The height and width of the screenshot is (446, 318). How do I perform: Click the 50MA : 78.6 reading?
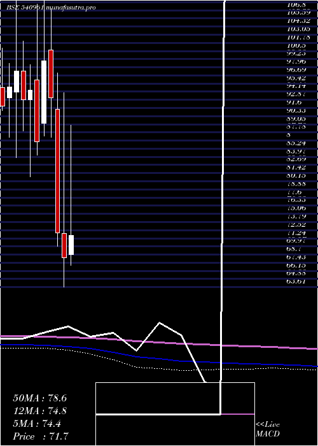(39, 398)
